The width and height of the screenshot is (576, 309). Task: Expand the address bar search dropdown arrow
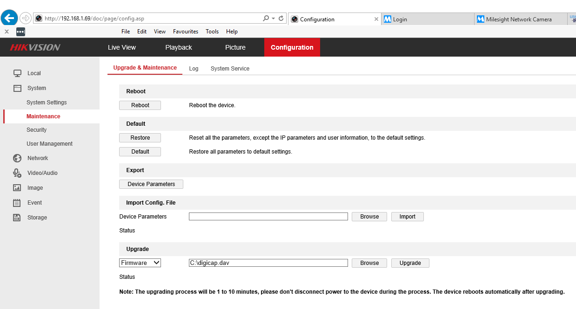tap(273, 19)
